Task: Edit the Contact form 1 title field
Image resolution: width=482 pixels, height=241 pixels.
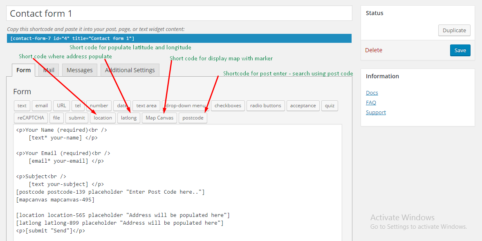Action: 179,13
